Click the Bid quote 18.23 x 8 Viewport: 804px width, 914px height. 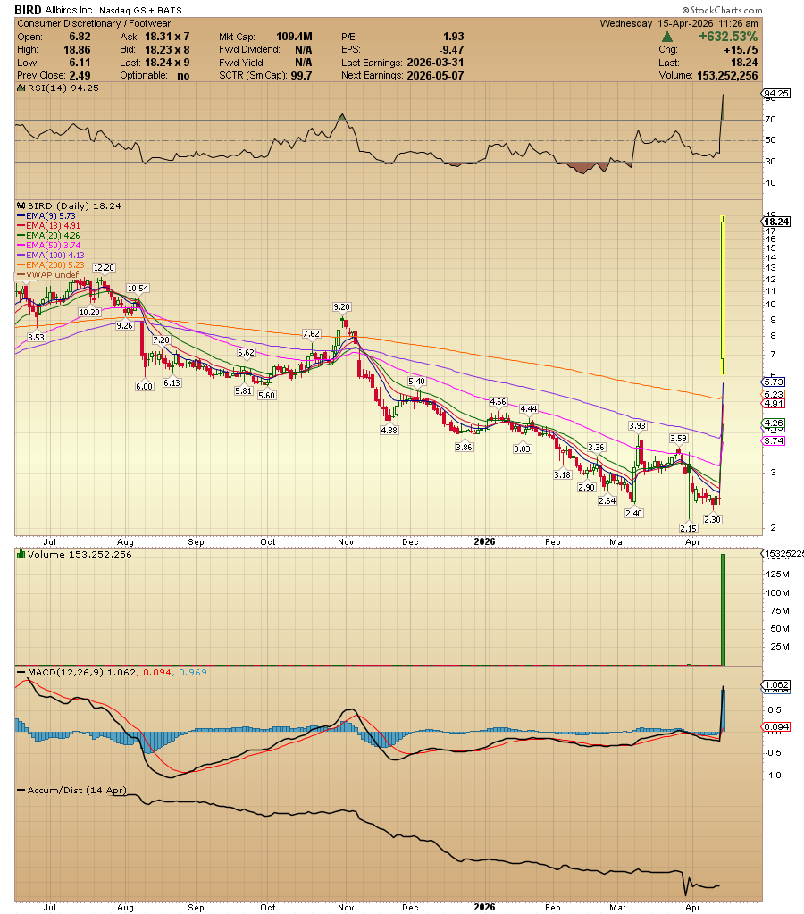point(167,49)
